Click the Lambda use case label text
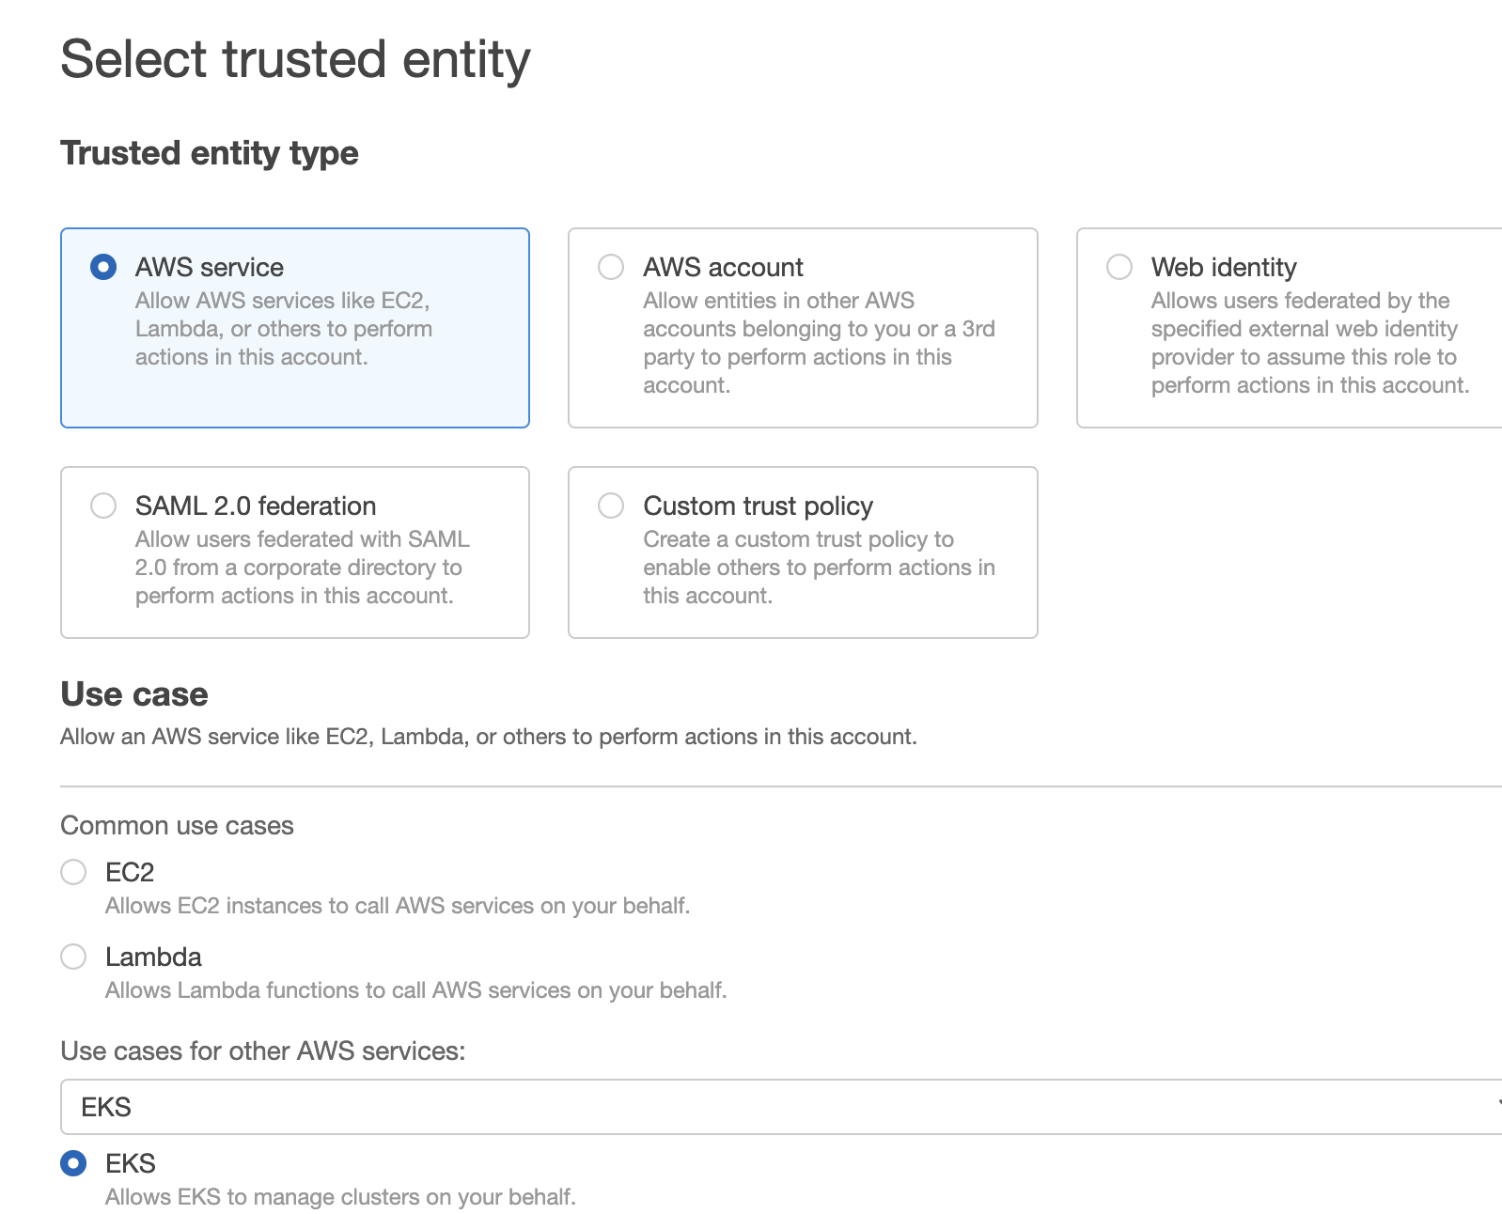This screenshot has width=1502, height=1214. point(153,957)
